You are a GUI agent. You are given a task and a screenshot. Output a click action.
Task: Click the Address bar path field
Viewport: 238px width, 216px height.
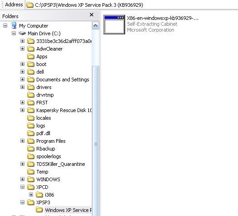pyautogui.click(x=131, y=5)
